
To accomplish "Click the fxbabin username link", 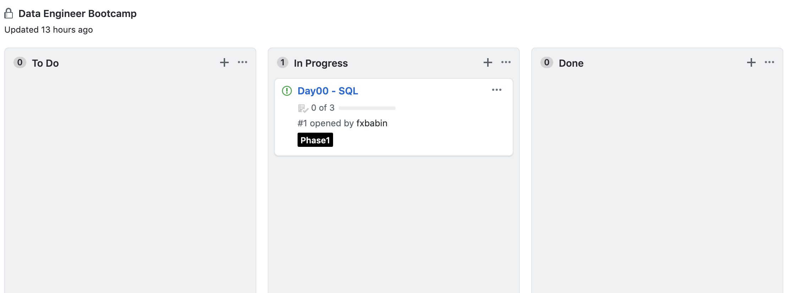I will (x=372, y=123).
